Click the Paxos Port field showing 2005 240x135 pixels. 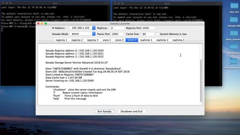117,34
